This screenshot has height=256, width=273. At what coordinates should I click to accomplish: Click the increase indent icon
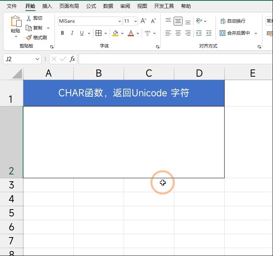pyautogui.click(x=209, y=33)
